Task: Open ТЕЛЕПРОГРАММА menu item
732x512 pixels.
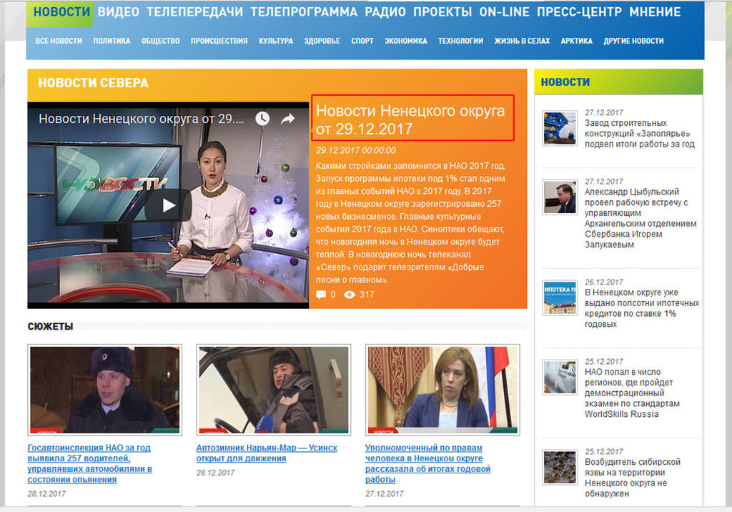Action: [x=304, y=11]
